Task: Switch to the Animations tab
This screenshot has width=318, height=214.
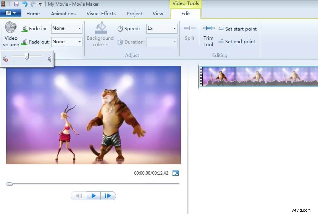Action: click(x=63, y=13)
